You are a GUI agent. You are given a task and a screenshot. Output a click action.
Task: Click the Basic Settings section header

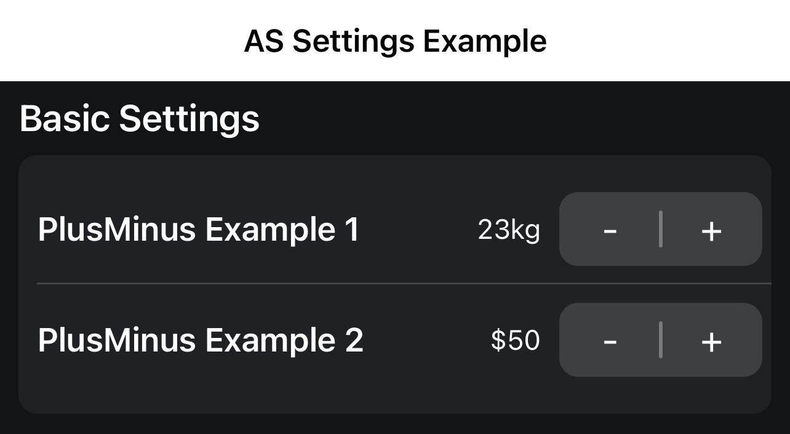pyautogui.click(x=140, y=118)
